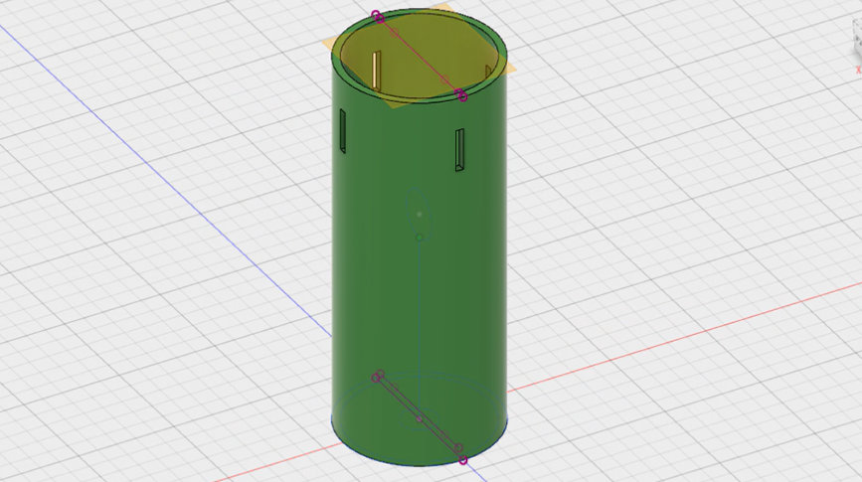Image resolution: width=862 pixels, height=482 pixels.
Task: Click the red X axis line on the grid
Action: (x=684, y=336)
